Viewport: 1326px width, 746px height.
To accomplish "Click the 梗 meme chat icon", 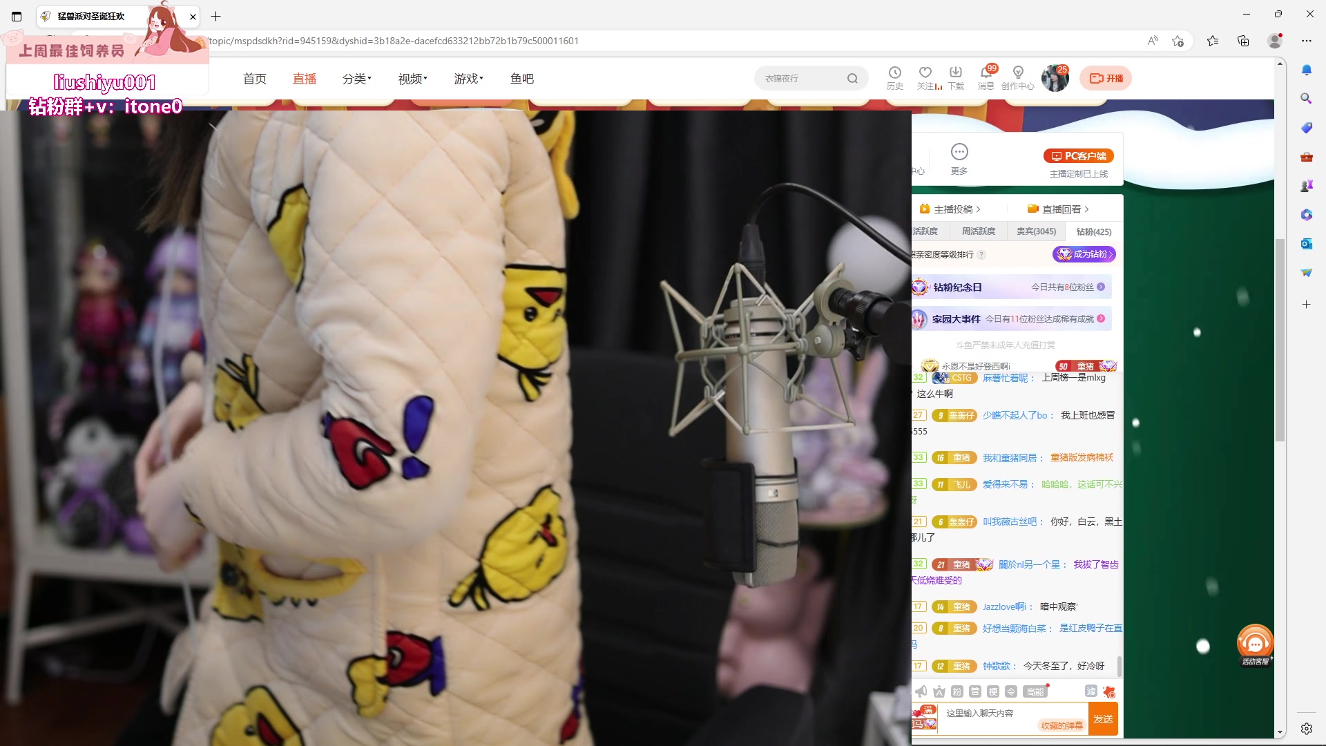I will tap(992, 691).
